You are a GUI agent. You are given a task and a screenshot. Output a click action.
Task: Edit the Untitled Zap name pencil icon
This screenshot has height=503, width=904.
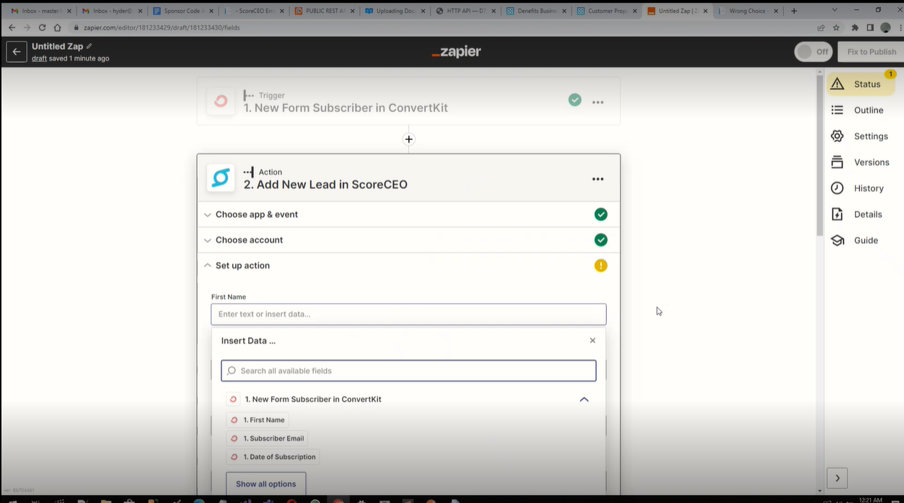[x=89, y=46]
